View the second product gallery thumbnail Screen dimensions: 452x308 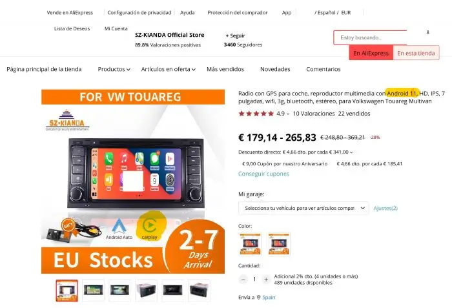(x=93, y=291)
